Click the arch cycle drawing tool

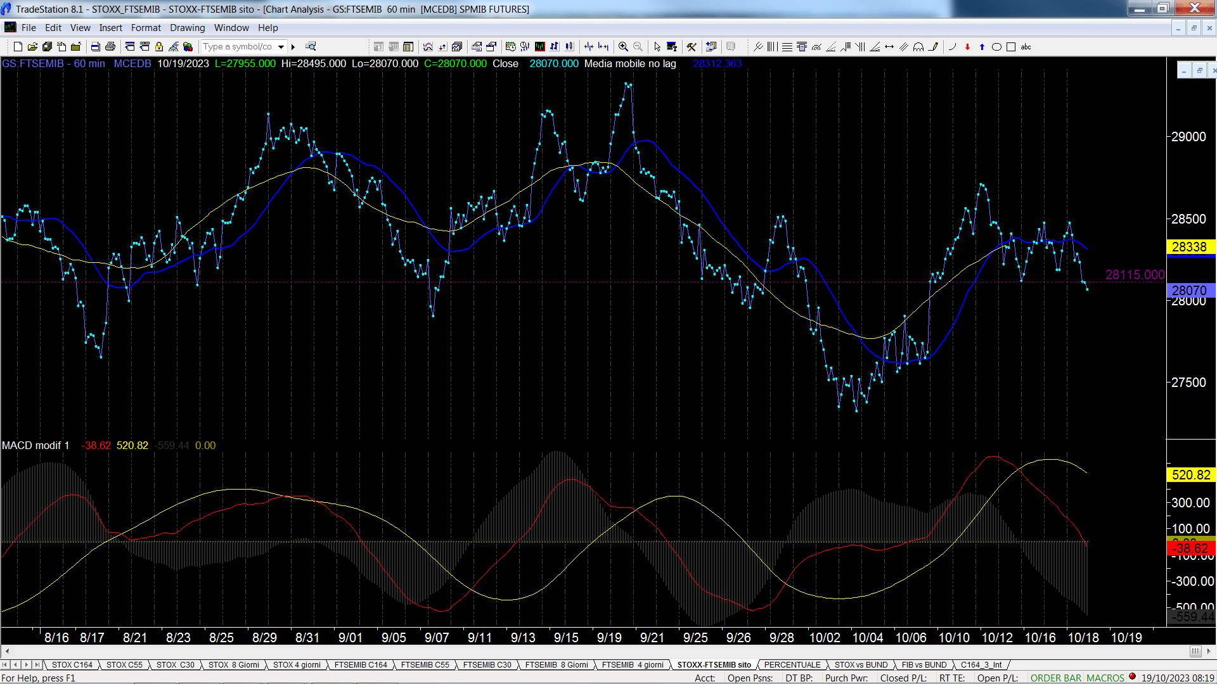pyautogui.click(x=918, y=47)
